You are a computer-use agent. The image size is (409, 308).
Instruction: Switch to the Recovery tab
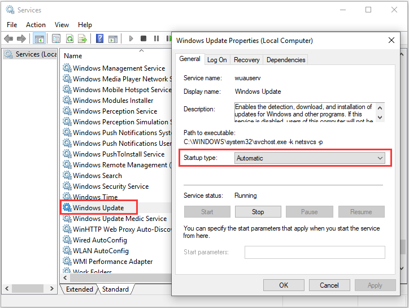246,60
